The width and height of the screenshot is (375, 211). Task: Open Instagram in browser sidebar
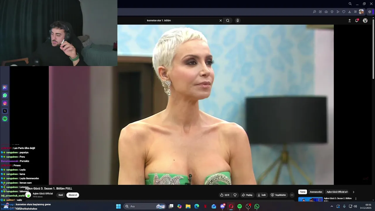[x=5, y=103]
